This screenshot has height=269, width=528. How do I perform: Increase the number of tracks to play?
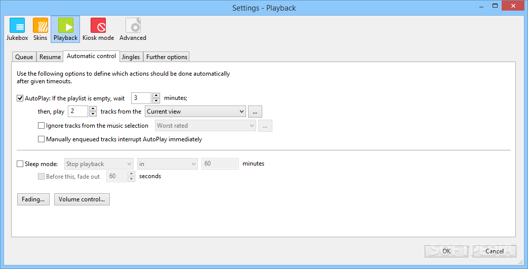point(93,109)
